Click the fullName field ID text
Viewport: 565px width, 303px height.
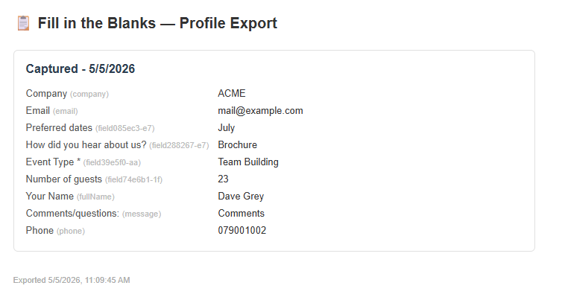click(95, 197)
